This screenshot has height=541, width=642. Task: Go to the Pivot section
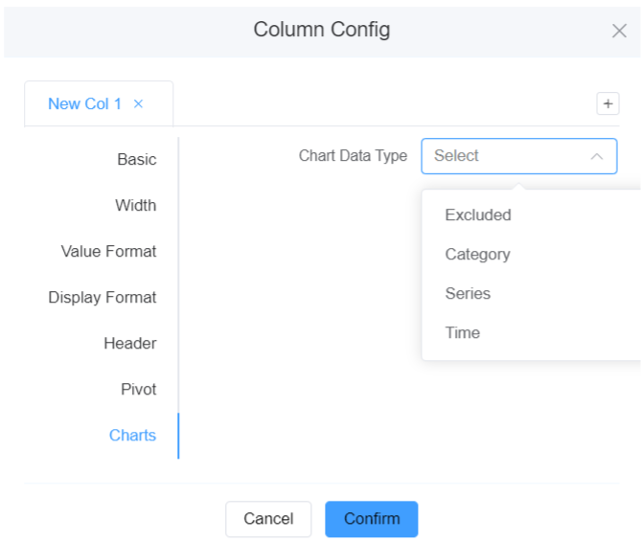[x=138, y=390]
